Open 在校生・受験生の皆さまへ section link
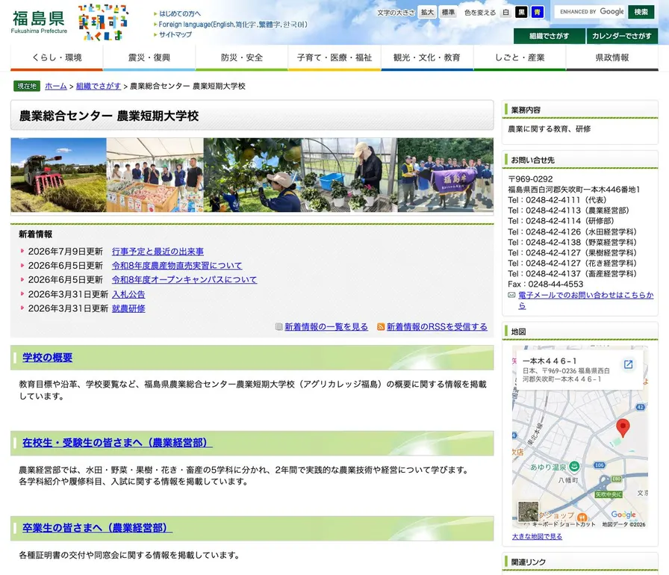The image size is (669, 575). pos(117,443)
